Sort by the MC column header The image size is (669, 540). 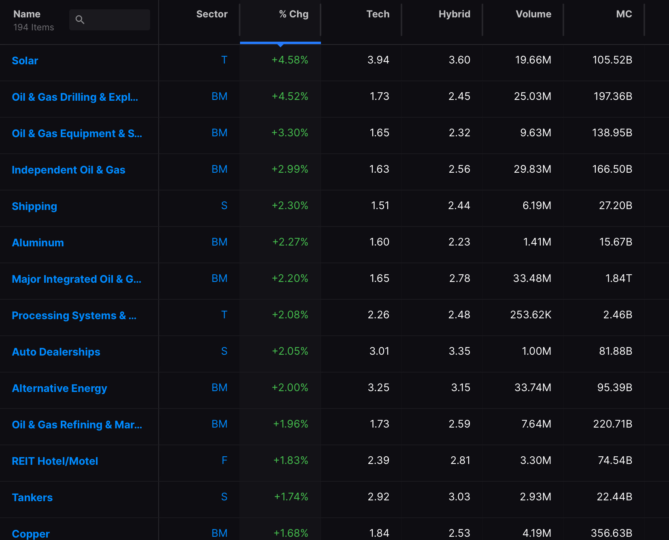click(x=624, y=14)
